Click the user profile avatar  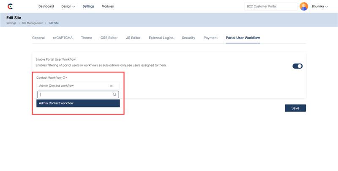click(x=303, y=6)
